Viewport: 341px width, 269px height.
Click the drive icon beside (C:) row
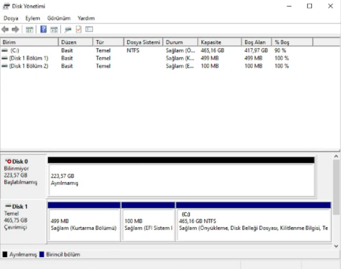click(x=5, y=51)
